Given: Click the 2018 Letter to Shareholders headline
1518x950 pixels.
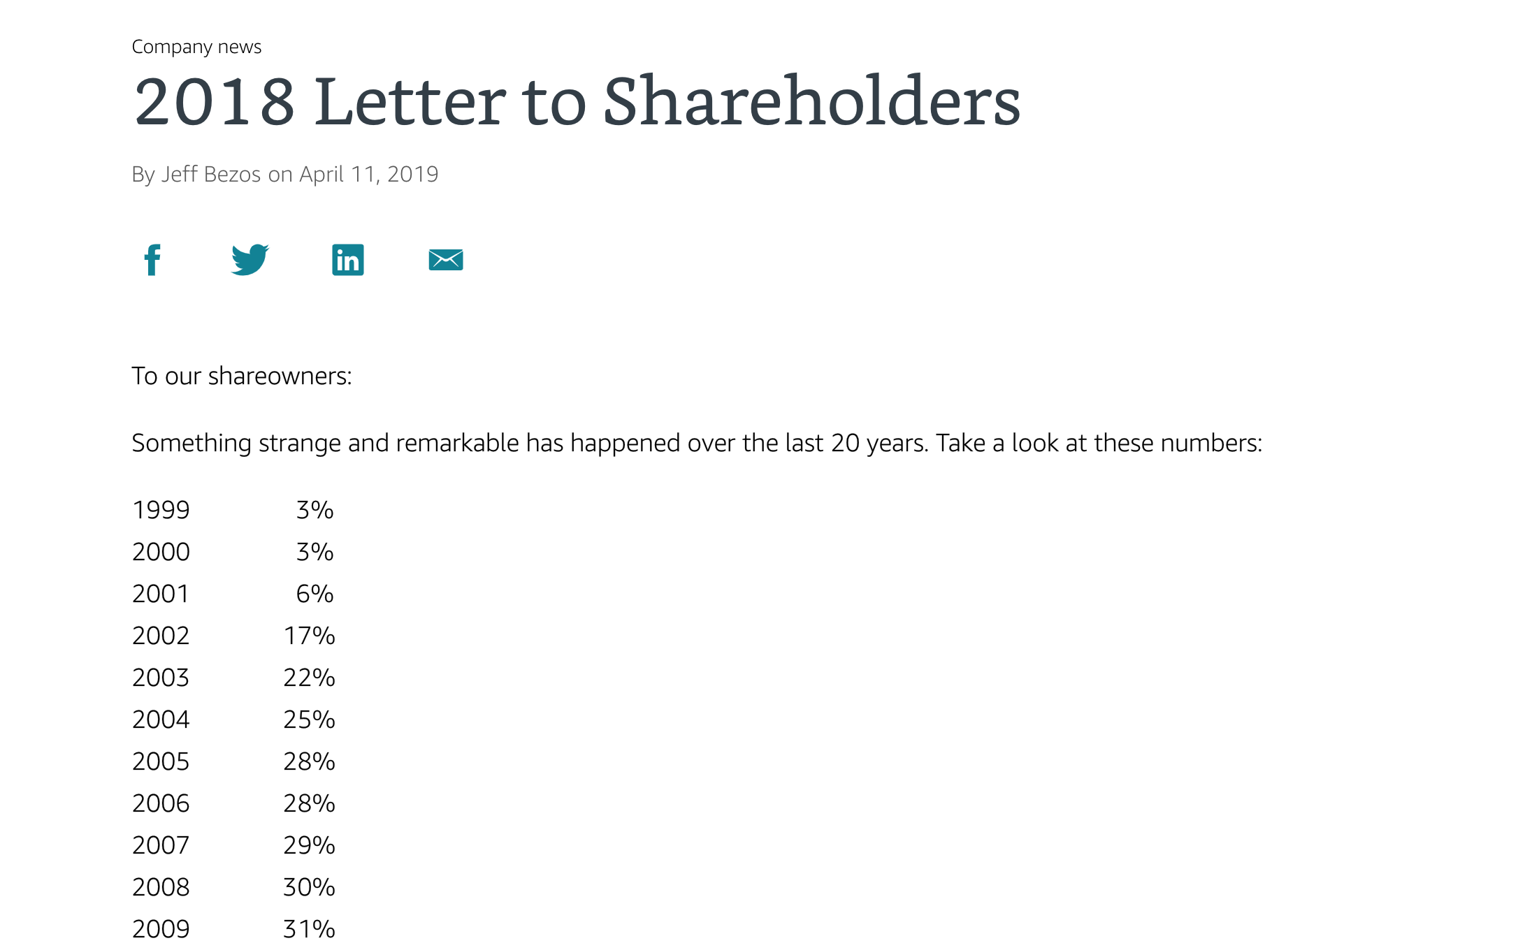Looking at the screenshot, I should coord(577,102).
